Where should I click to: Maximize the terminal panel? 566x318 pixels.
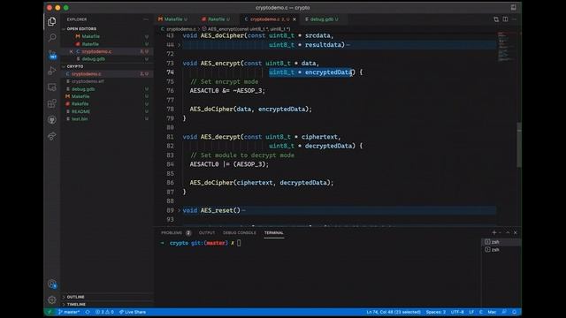(508, 233)
